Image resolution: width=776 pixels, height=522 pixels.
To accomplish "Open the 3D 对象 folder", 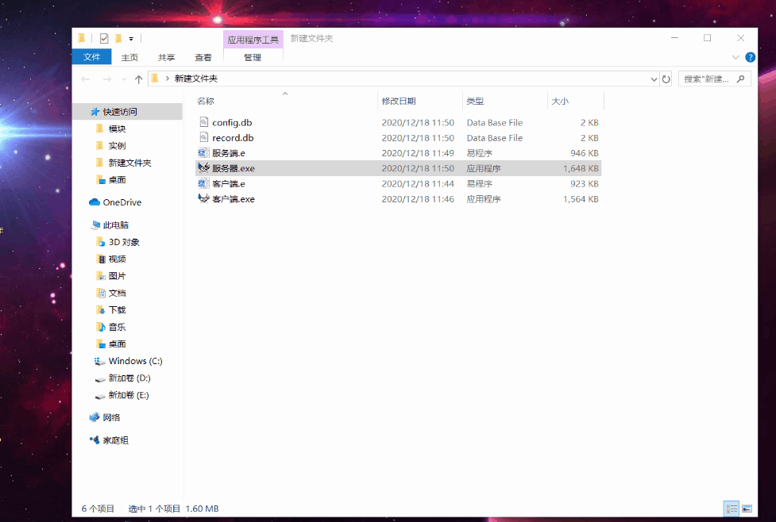I will [x=124, y=242].
